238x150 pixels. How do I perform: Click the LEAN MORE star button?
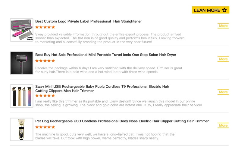pos(210,10)
